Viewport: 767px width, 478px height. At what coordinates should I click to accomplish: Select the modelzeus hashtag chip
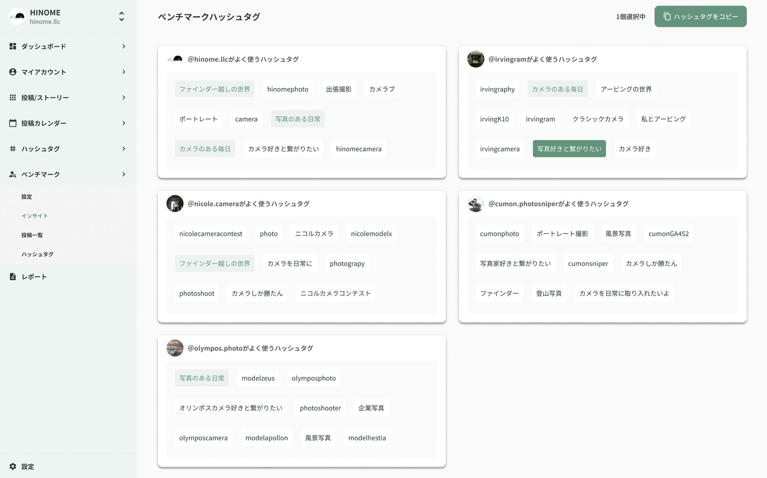pyautogui.click(x=258, y=378)
